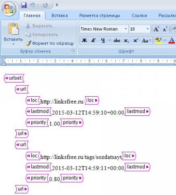Customize the Quick Access toolbar
Image resolution: width=176 pixels, height=195 pixels.
click(x=57, y=5)
